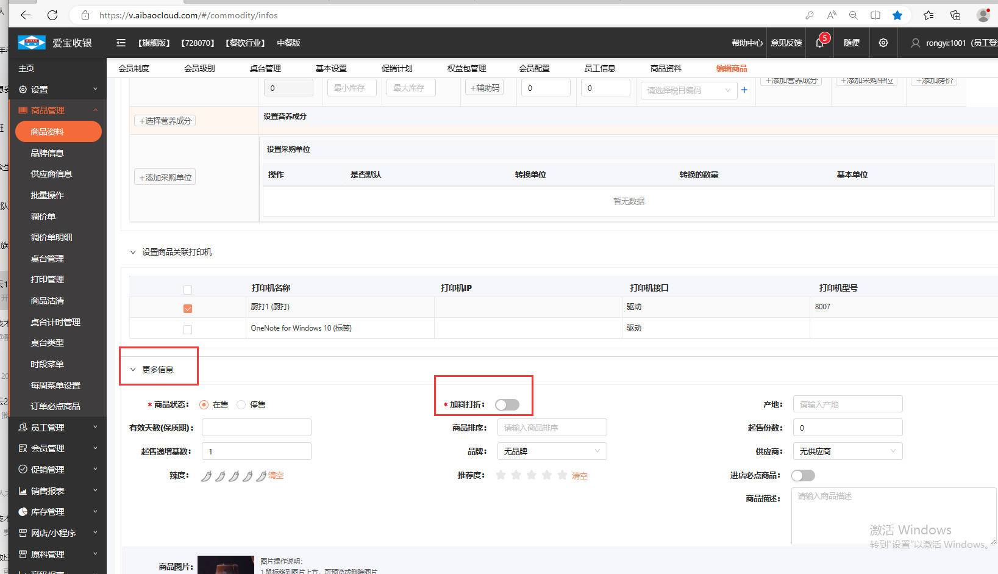
Task: Click the first chili spiciness icon
Action: pyautogui.click(x=206, y=476)
